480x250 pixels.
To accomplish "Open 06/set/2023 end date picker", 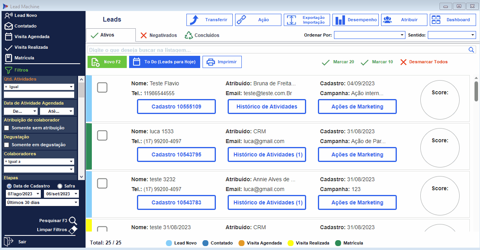I will [x=61, y=194].
